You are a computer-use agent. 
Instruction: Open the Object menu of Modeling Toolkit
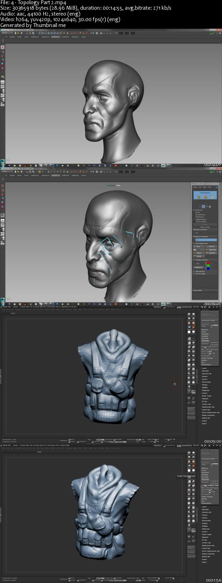point(205,187)
